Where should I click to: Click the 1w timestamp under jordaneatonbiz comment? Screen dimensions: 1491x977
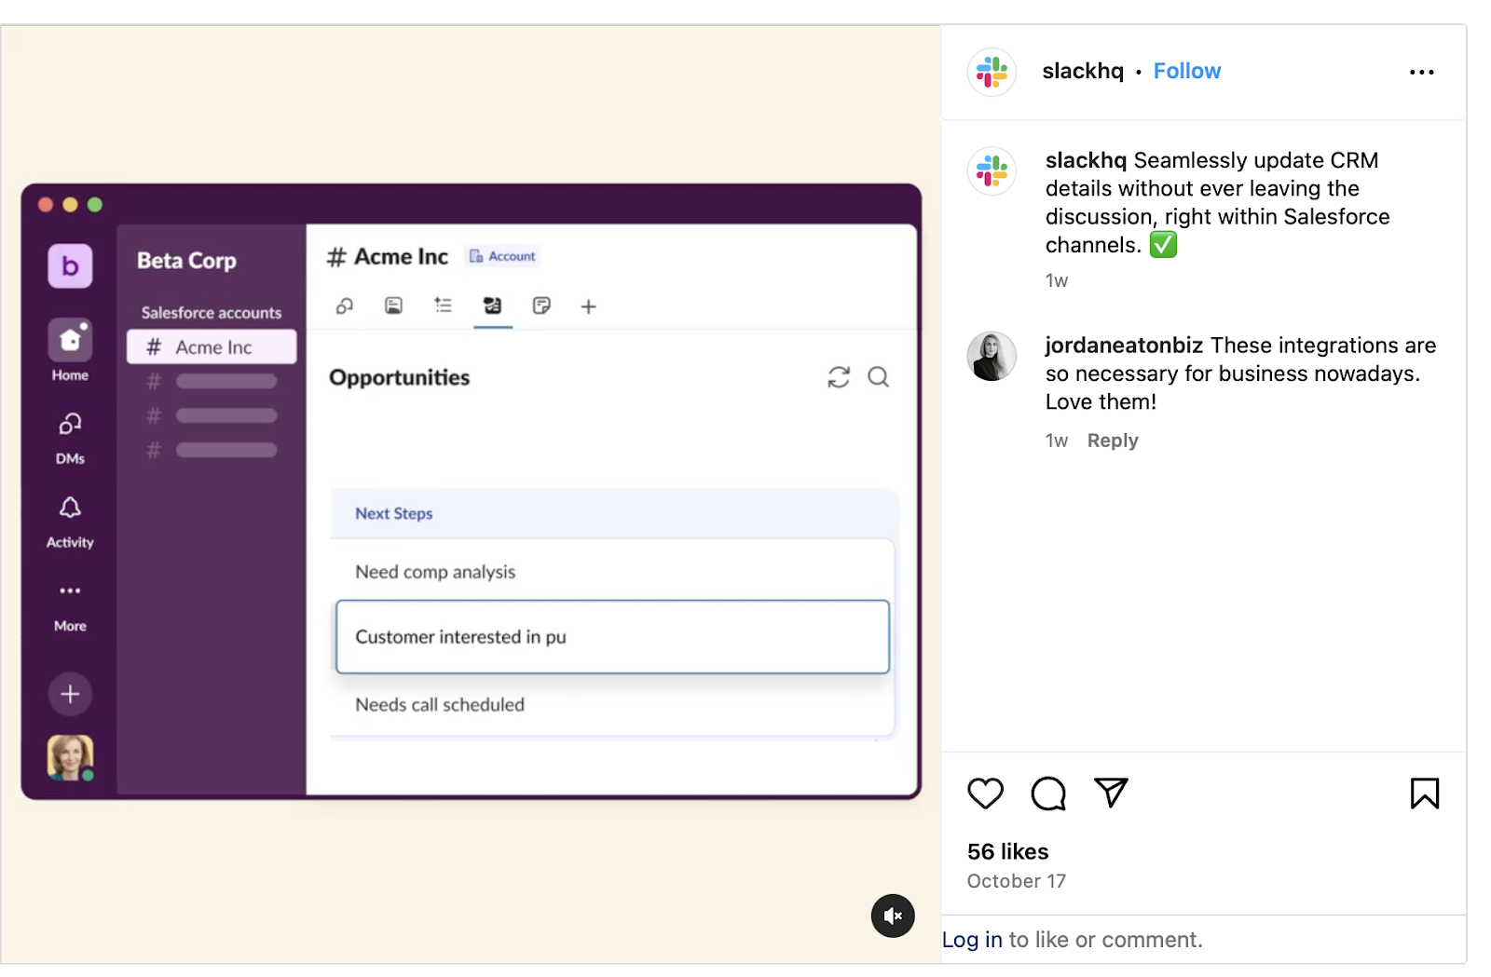click(x=1057, y=441)
